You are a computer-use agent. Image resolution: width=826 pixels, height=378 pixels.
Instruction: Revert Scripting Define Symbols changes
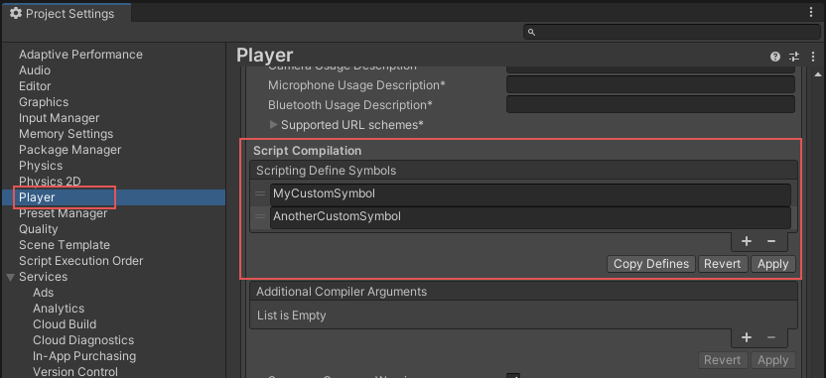tap(722, 264)
